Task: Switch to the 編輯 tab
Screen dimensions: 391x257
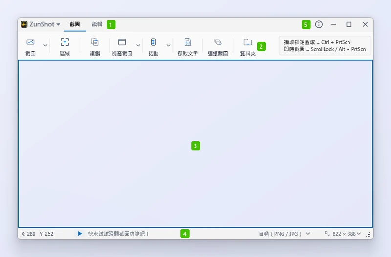Action: (97, 24)
